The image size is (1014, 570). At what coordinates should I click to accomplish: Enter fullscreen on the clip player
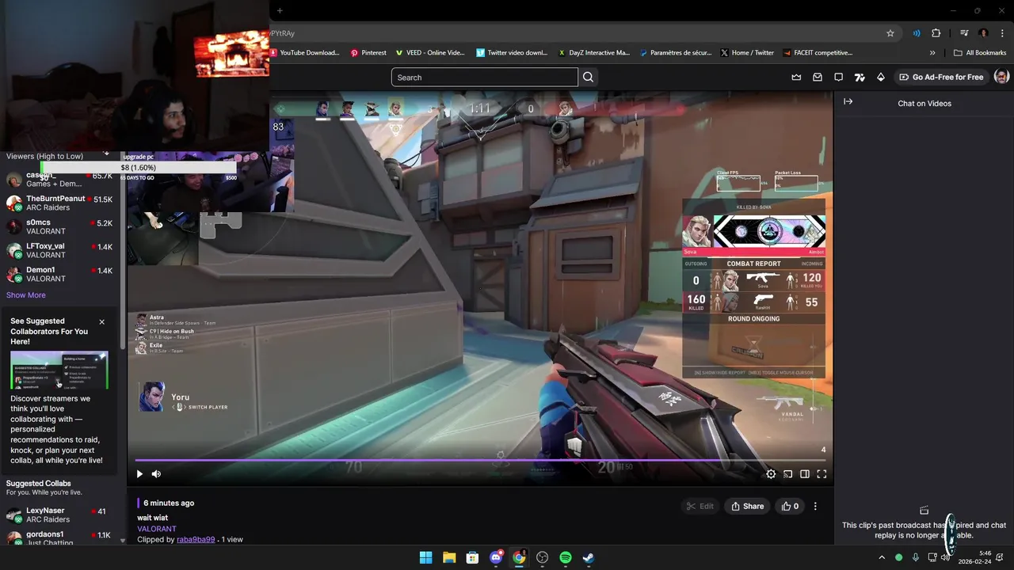pos(821,474)
